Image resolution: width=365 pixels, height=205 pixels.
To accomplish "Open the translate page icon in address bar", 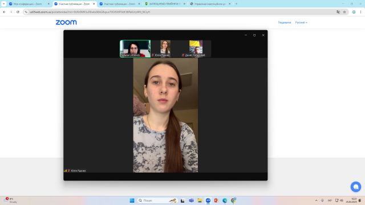I will coord(338,12).
